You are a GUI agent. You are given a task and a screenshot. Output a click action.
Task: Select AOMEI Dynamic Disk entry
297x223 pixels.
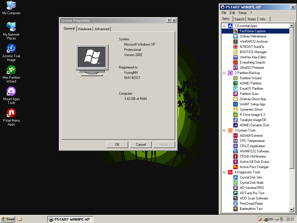click(254, 125)
